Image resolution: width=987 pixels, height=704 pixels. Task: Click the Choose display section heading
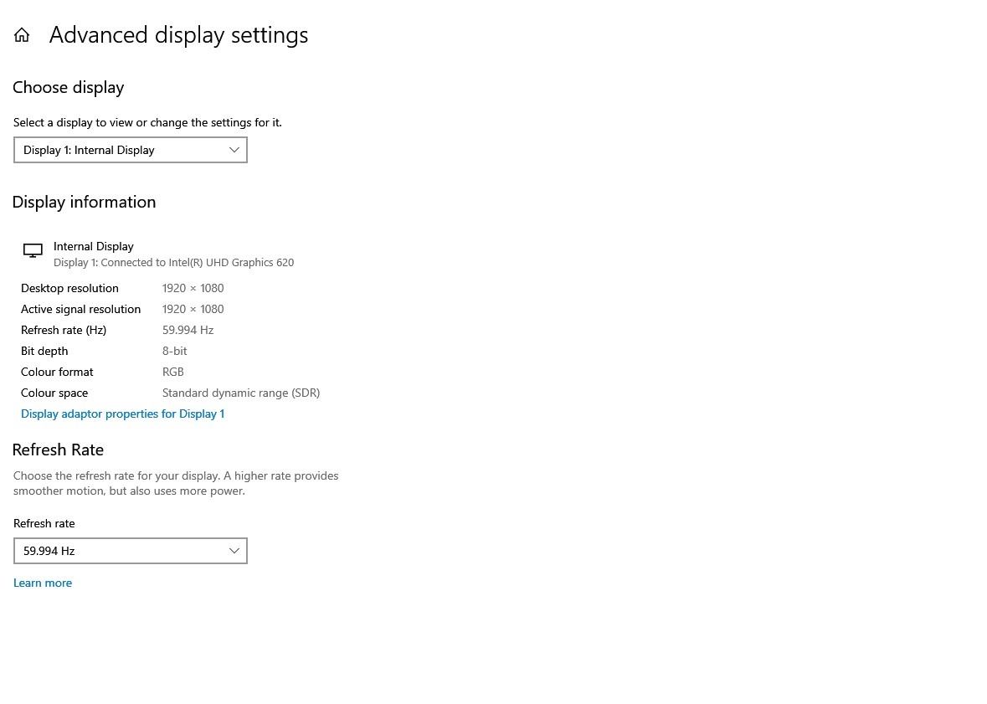click(x=68, y=87)
